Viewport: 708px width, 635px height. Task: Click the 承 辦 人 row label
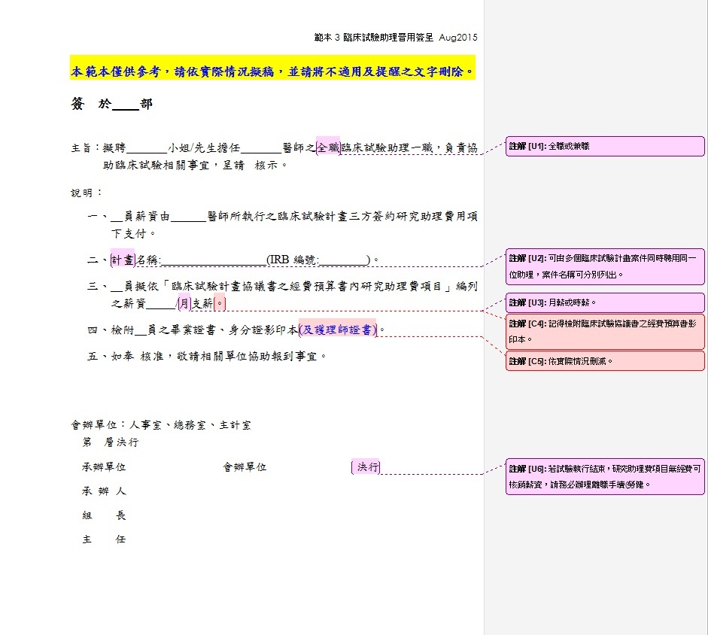pos(104,491)
